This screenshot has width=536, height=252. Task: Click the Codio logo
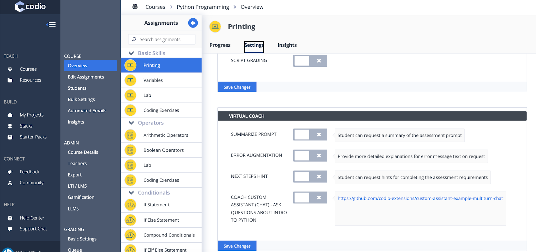(x=30, y=7)
